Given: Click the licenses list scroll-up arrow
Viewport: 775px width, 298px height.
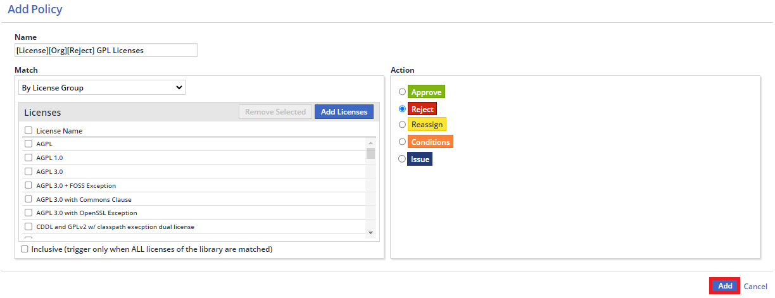Looking at the screenshot, I should tap(371, 143).
